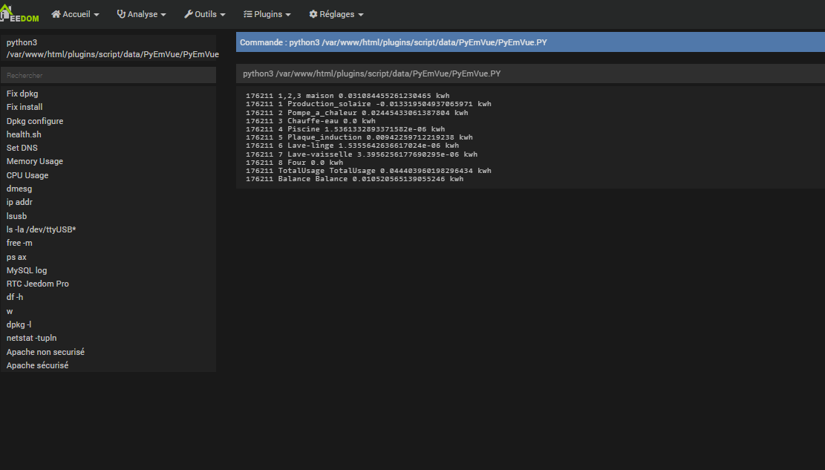Focus the Rechercher search field
Image resolution: width=825 pixels, height=470 pixels.
coord(108,75)
